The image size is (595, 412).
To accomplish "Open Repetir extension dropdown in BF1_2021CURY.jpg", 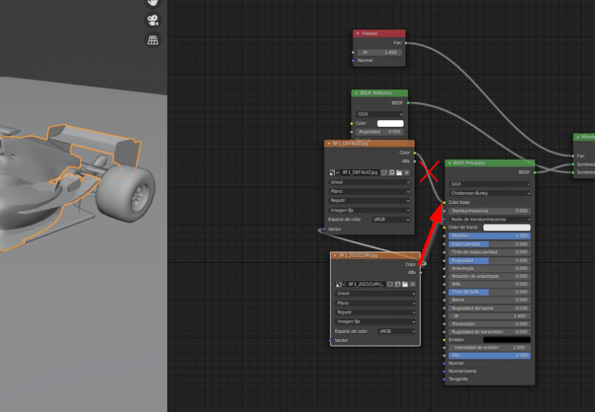I will (376, 312).
